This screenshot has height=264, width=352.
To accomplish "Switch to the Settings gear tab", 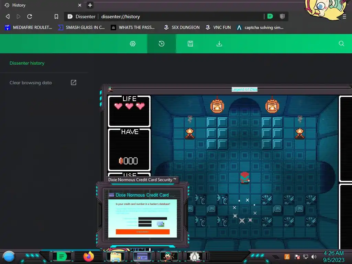I will (133, 44).
